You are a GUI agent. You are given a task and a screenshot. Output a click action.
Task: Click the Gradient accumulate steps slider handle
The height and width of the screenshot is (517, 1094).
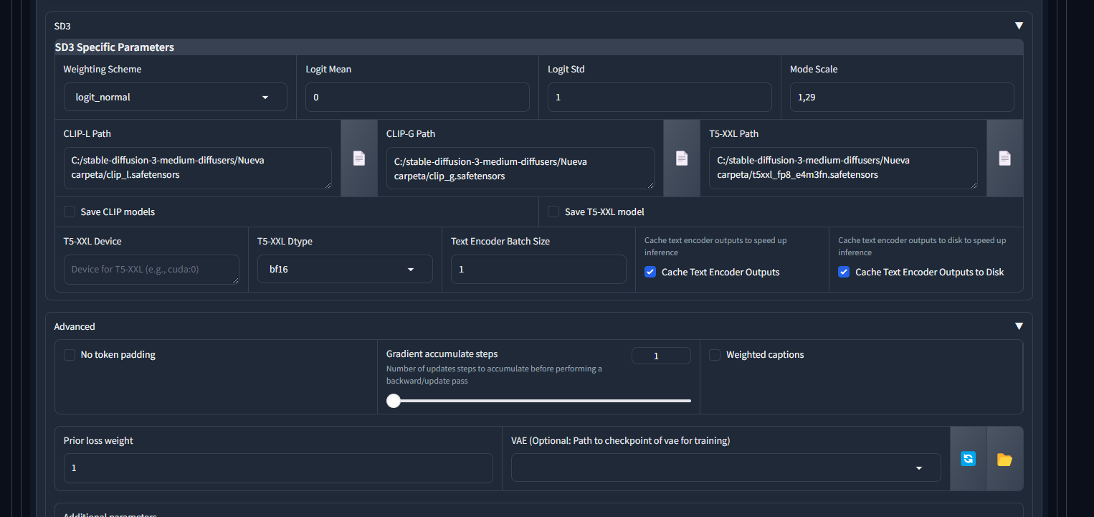coord(394,401)
